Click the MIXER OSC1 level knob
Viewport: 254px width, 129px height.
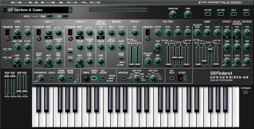point(111,33)
